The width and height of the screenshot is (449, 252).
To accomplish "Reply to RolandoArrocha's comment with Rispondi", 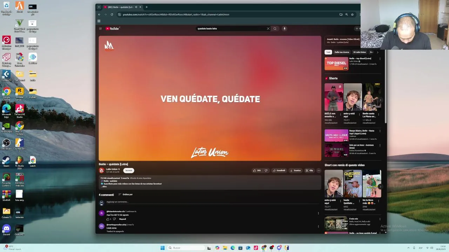I will (x=122, y=219).
